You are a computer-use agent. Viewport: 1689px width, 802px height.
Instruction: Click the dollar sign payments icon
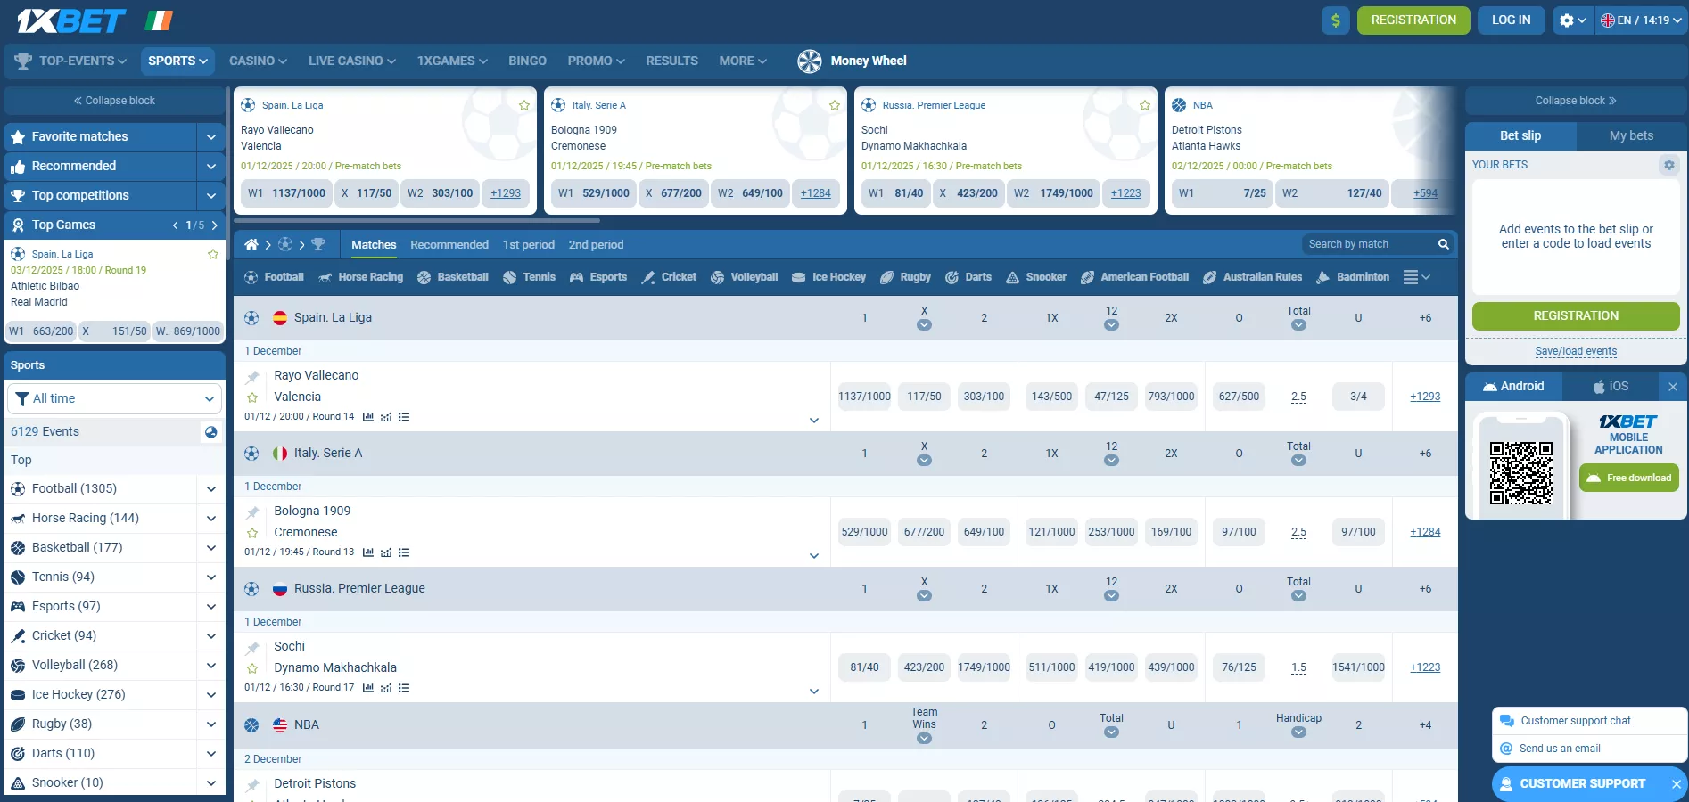pyautogui.click(x=1335, y=20)
